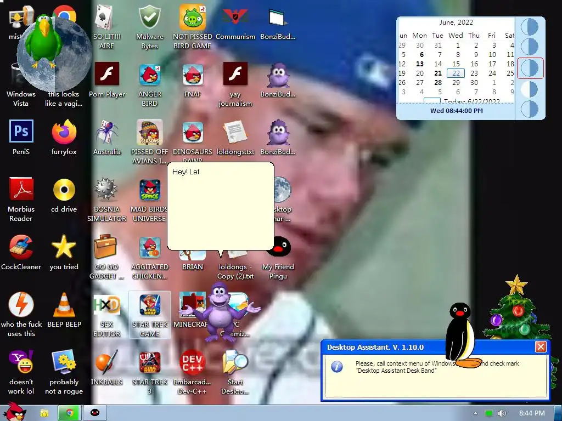Click the June, 2022 calendar header
562x421 pixels.
point(456,22)
